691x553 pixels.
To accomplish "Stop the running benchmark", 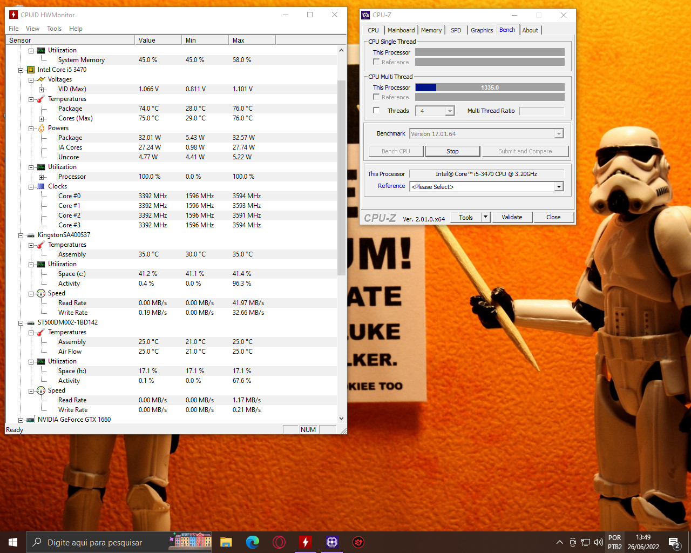I will [x=452, y=151].
